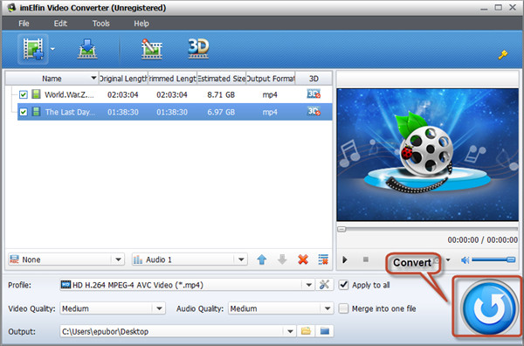Click the 3D column header
This screenshot has height=346, width=524.
click(x=314, y=79)
